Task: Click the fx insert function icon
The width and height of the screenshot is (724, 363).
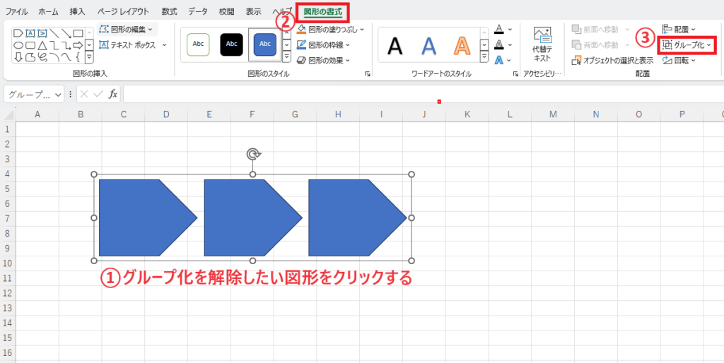Action: click(112, 94)
